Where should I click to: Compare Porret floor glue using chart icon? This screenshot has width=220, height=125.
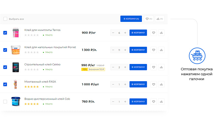click(161, 50)
